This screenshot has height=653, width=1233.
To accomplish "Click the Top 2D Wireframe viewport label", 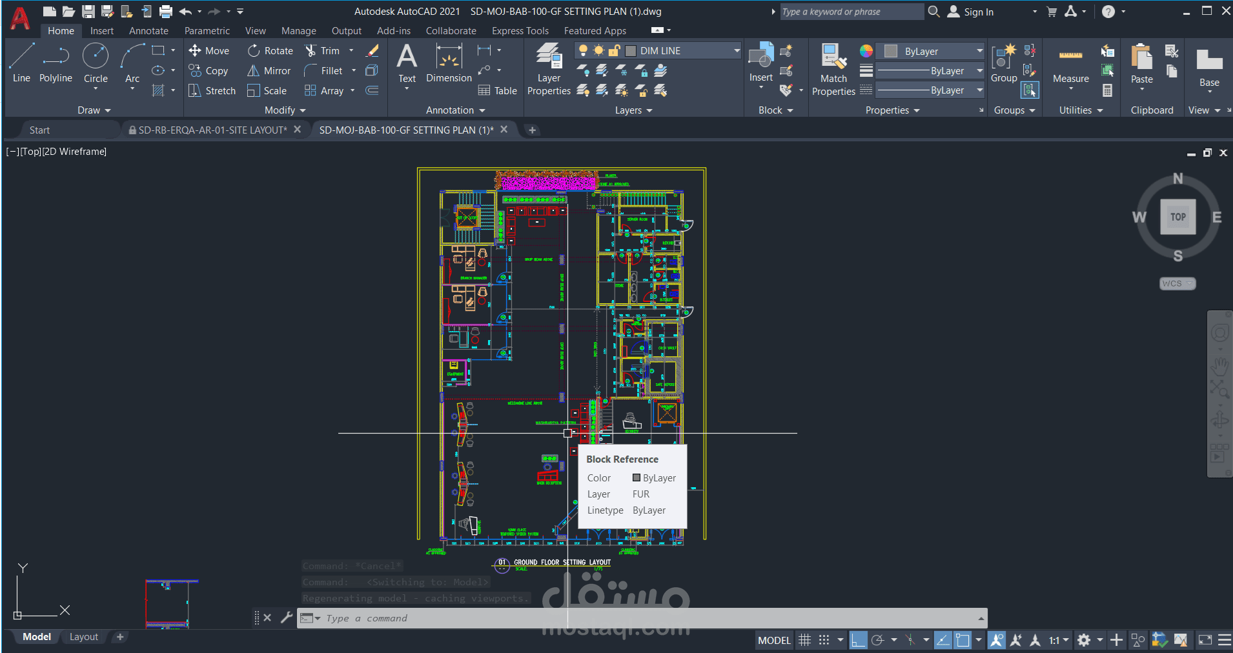I will (56, 152).
